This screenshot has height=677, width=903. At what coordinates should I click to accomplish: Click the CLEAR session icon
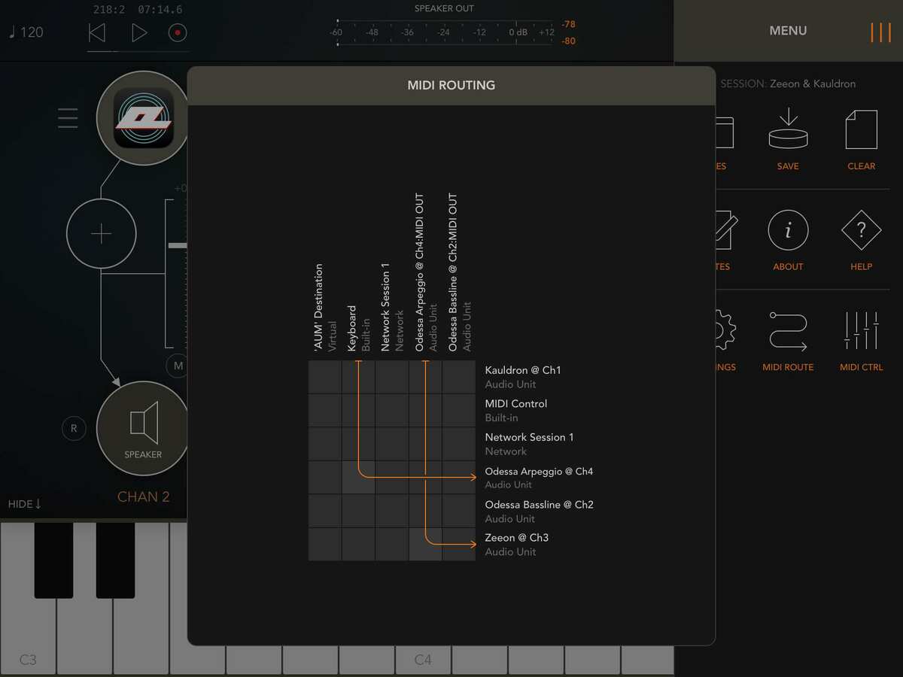point(861,139)
